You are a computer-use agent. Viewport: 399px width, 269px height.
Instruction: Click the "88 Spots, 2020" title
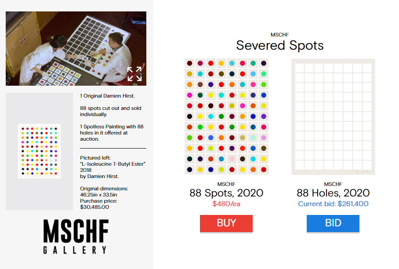(226, 193)
